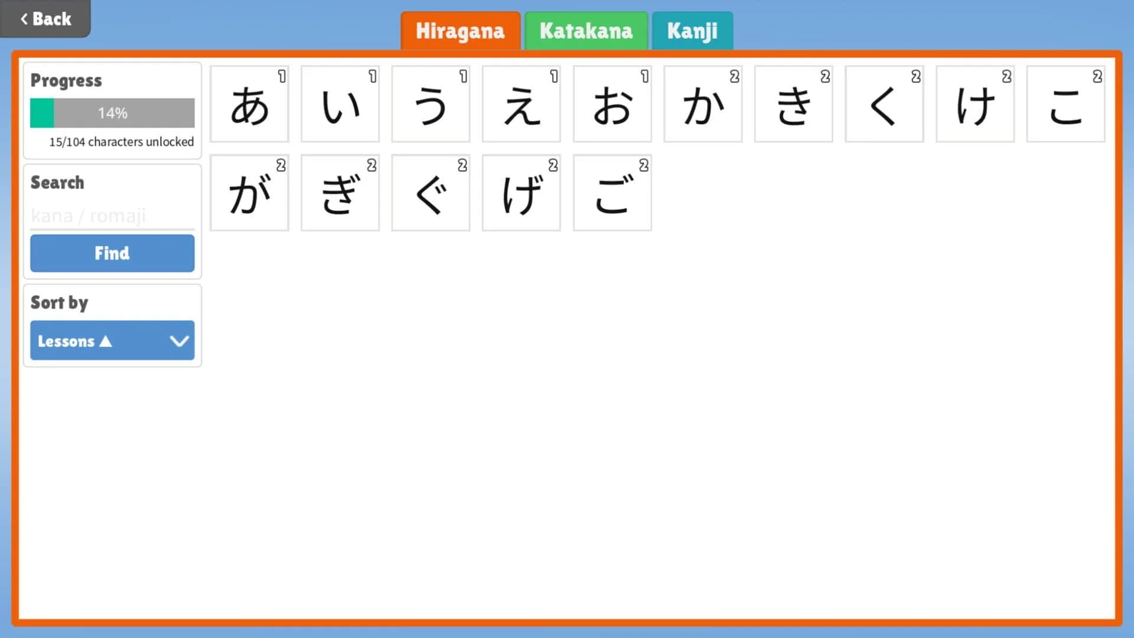Open the が voiced character card
Image resolution: width=1134 pixels, height=638 pixels.
[x=249, y=193]
